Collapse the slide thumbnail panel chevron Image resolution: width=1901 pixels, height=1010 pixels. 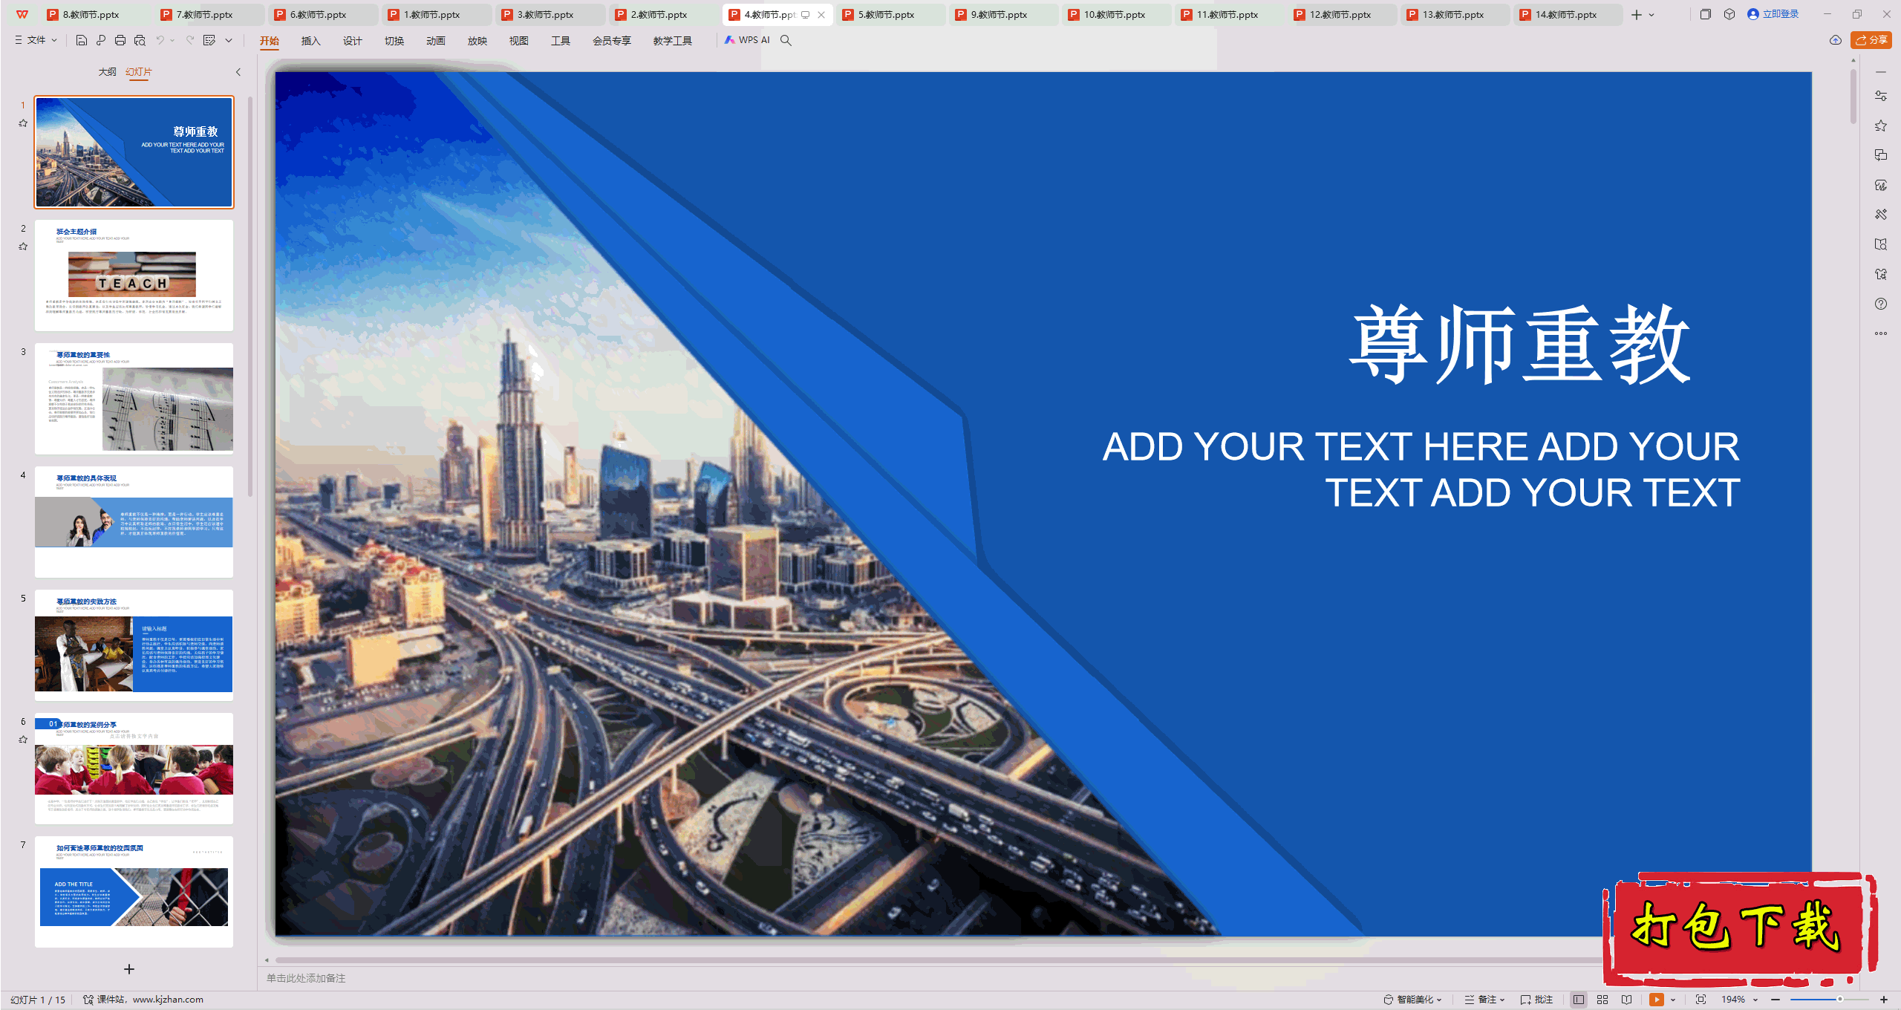(x=238, y=72)
